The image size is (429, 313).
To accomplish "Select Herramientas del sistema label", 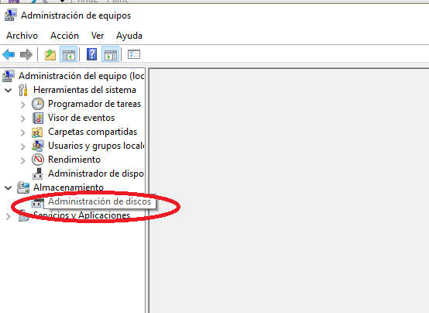I will point(84,90).
